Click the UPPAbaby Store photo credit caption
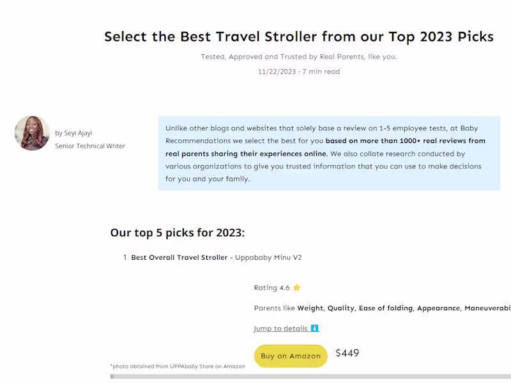Image resolution: width=511 pixels, height=383 pixels. coord(178,366)
